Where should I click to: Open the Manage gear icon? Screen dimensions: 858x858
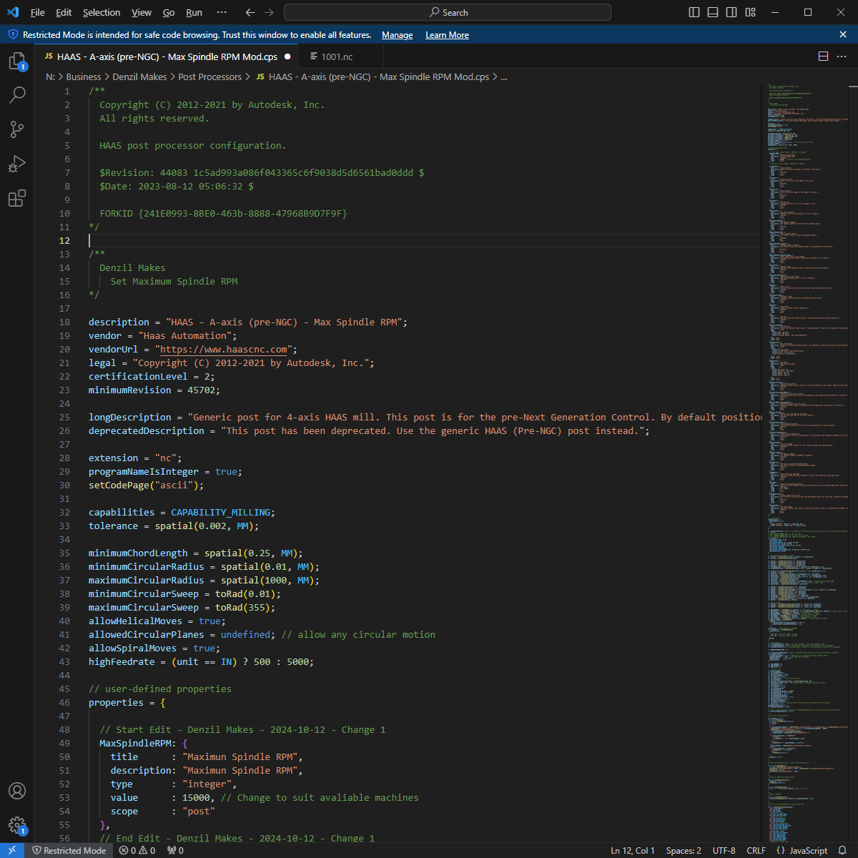pyautogui.click(x=16, y=825)
